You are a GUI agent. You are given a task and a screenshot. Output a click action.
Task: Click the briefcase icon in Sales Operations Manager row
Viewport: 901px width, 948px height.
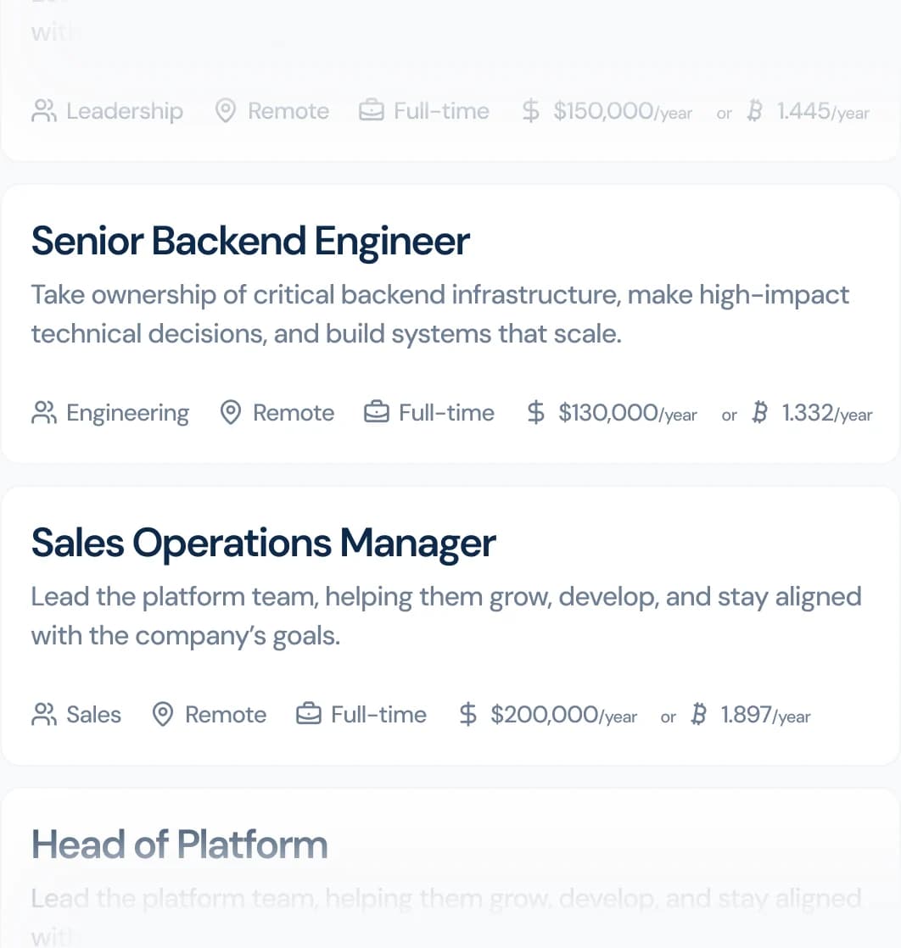(309, 714)
